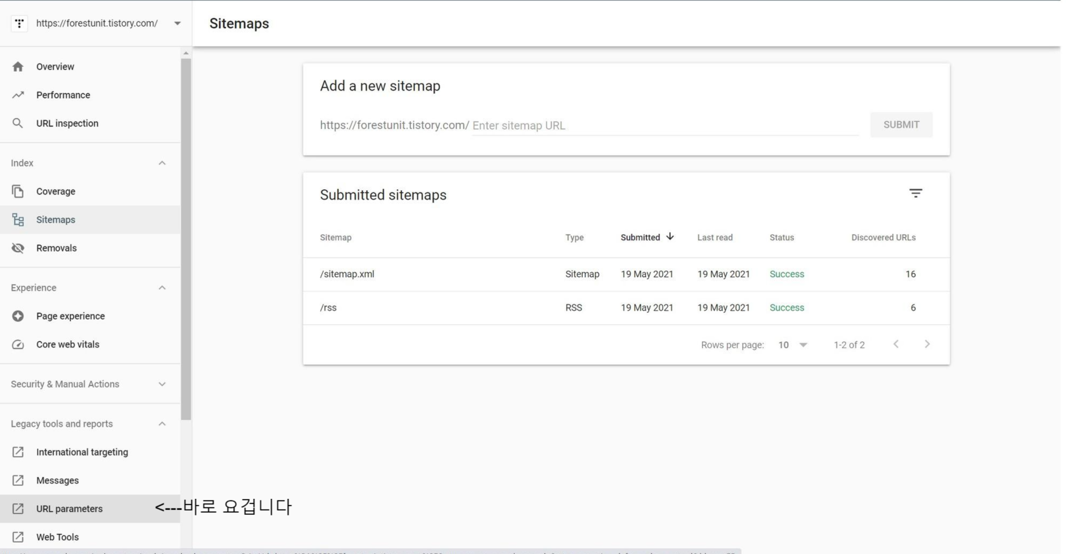Click the Removals crossed-eye icon
The height and width of the screenshot is (554, 1066).
pos(18,248)
